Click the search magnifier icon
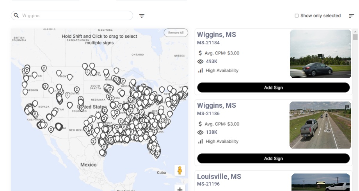The height and width of the screenshot is (191, 359). coord(16,16)
